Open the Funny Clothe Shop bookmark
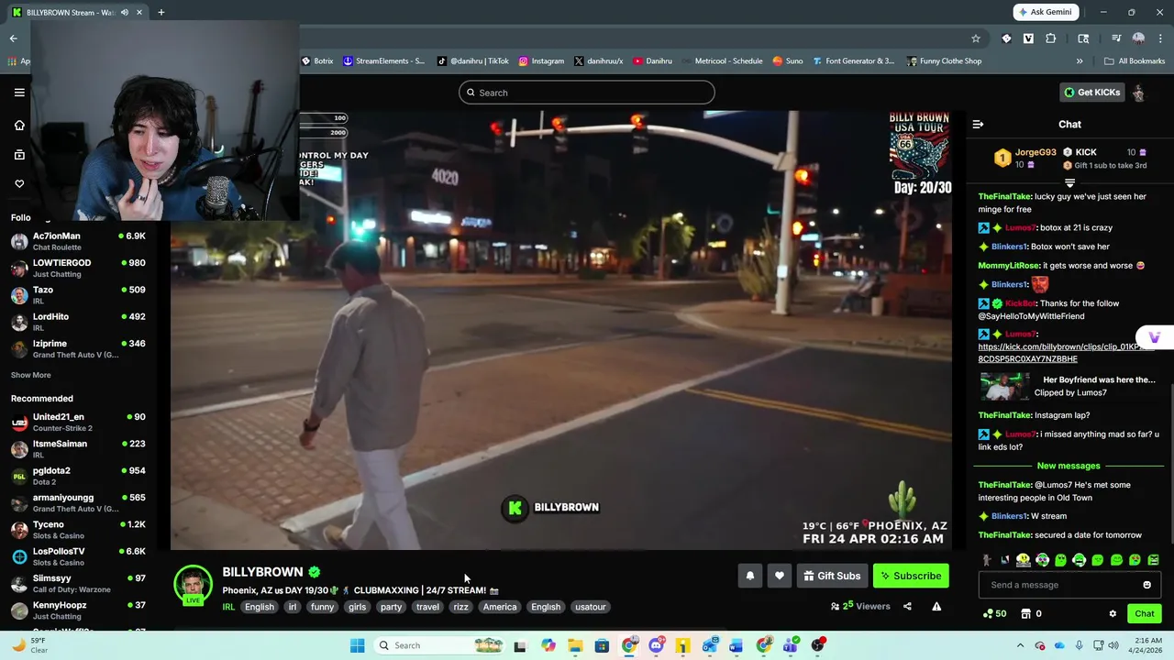1174x660 pixels. click(945, 61)
